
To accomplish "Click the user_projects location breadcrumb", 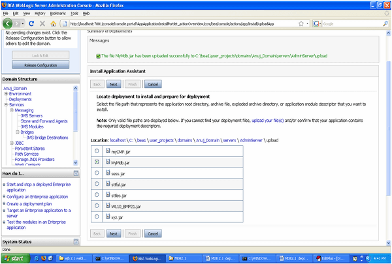I will 161,141.
